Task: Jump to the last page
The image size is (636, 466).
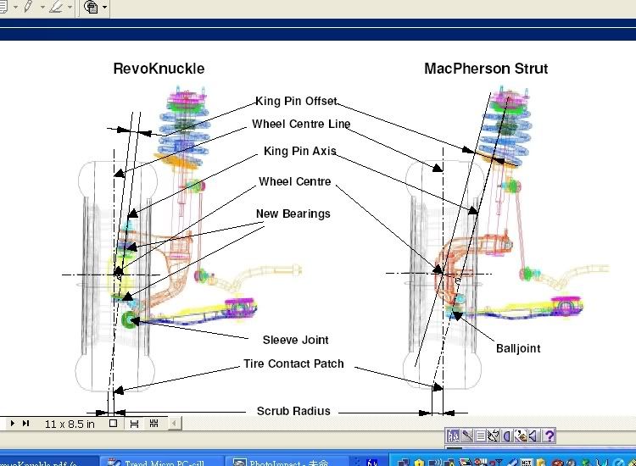Action: coord(26,424)
